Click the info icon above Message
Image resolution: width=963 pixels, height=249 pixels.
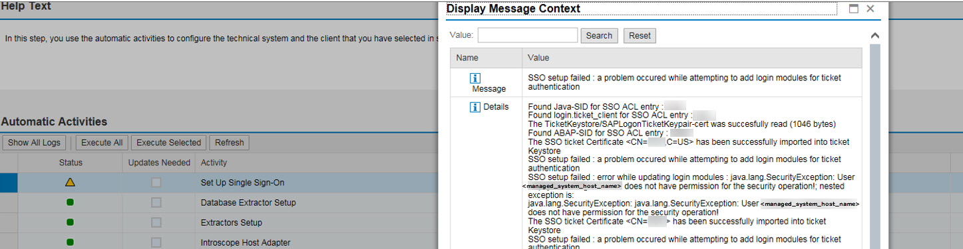pos(475,78)
